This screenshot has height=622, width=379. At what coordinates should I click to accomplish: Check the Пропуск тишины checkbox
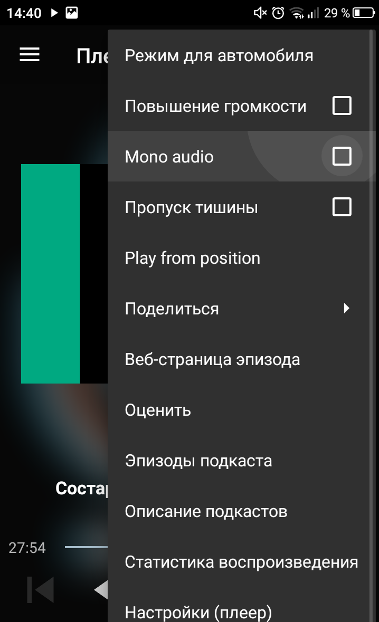pyautogui.click(x=342, y=207)
